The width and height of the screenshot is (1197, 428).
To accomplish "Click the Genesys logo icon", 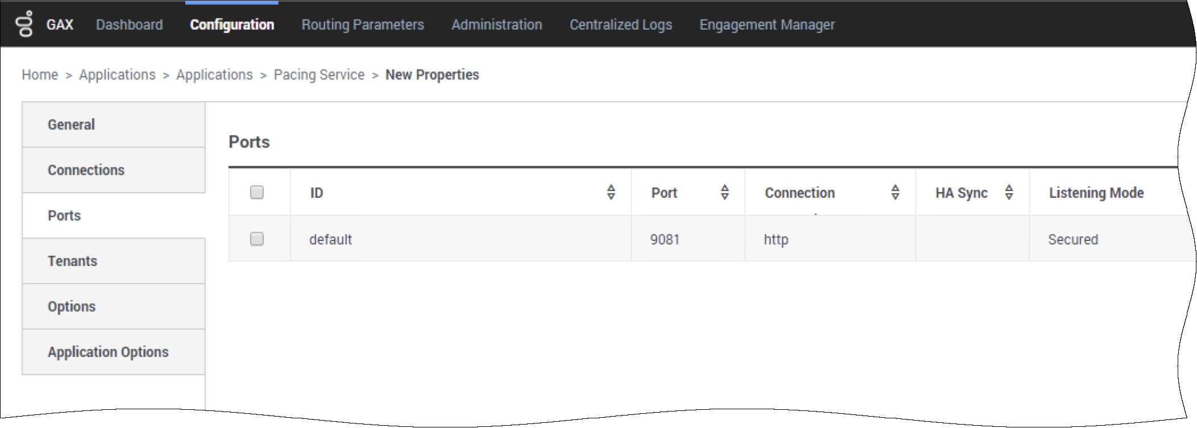I will click(26, 24).
